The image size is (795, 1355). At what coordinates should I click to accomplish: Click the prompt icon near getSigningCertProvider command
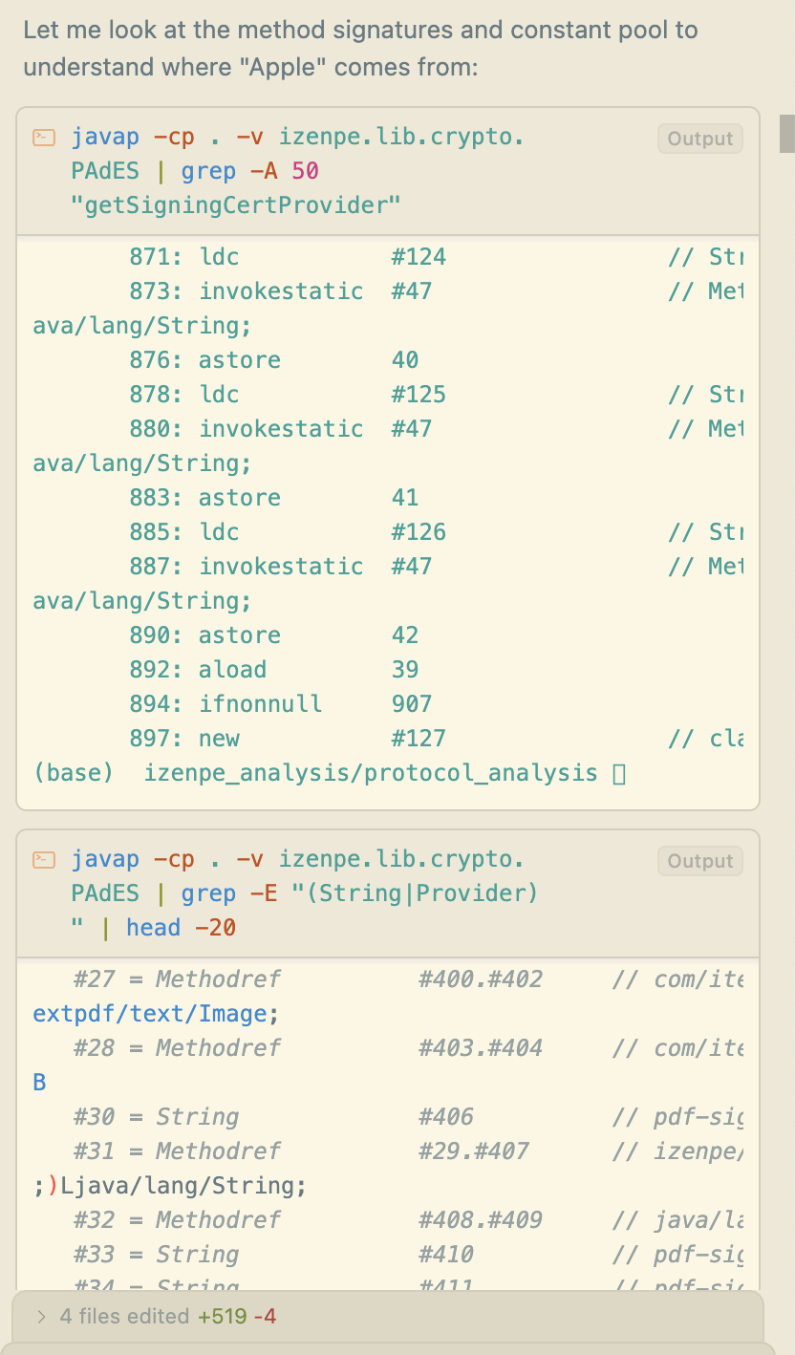pyautogui.click(x=43, y=137)
